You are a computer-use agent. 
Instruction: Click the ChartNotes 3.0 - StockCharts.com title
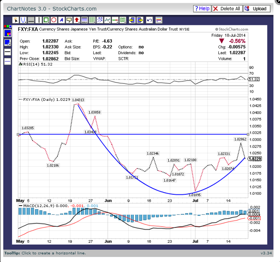(52, 9)
